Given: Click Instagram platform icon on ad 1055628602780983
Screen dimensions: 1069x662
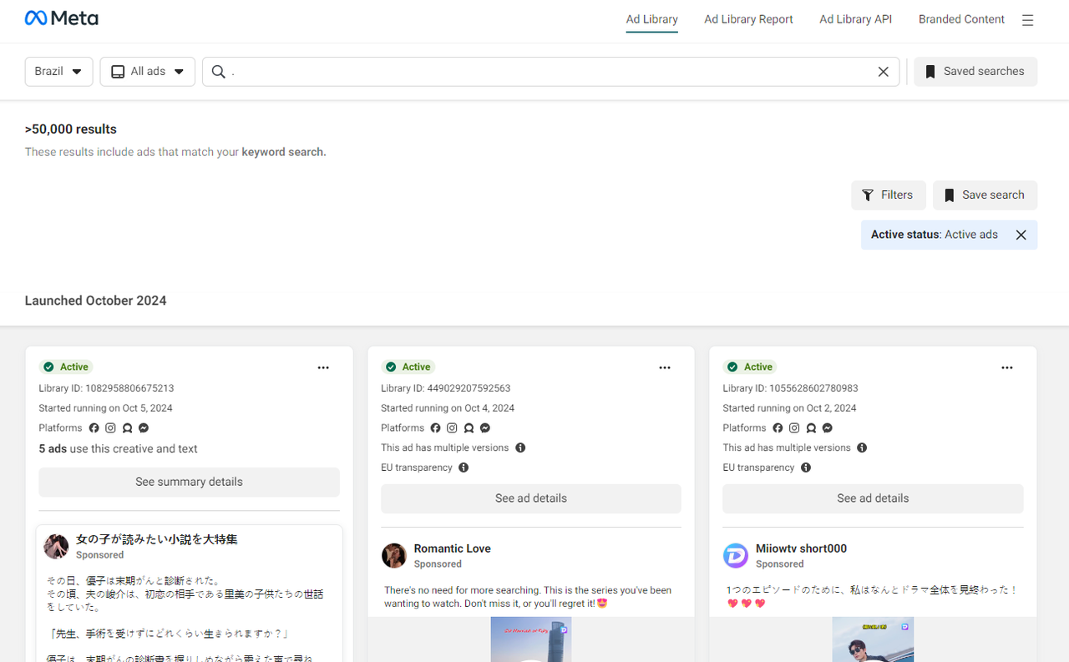Looking at the screenshot, I should click(794, 428).
